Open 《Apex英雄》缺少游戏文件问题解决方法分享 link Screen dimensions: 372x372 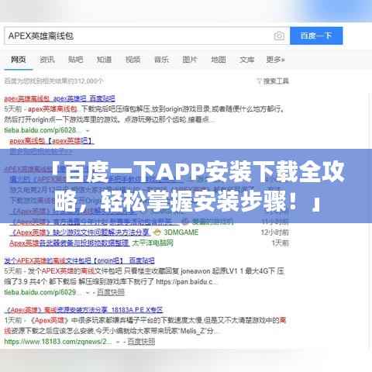click(80, 232)
